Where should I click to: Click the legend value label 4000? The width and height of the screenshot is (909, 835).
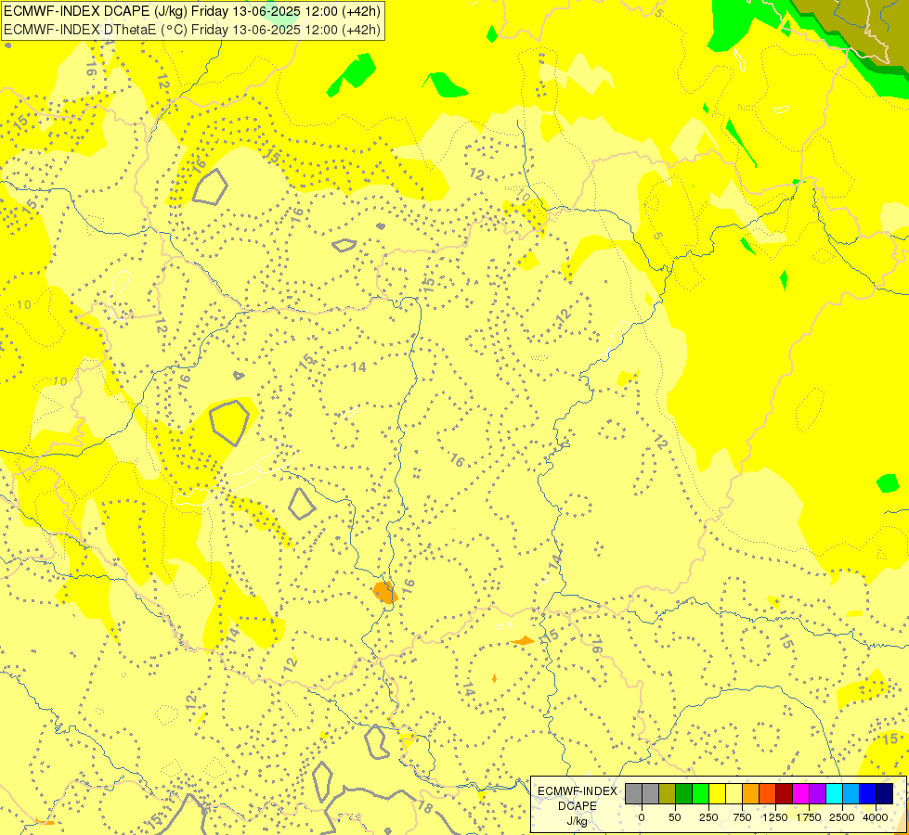tap(876, 817)
